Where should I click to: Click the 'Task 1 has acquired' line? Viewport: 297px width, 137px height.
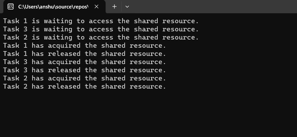point(84,45)
